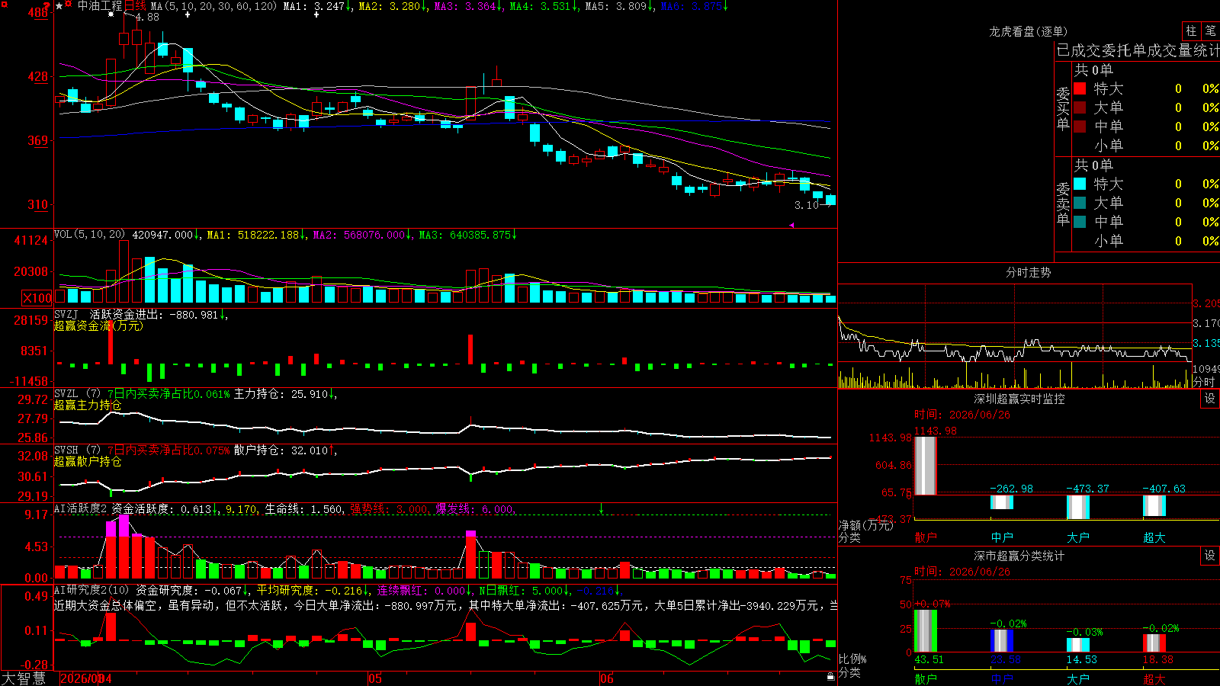
Task: Click the 3.10 low price label on the candlestick
Action: 807,205
